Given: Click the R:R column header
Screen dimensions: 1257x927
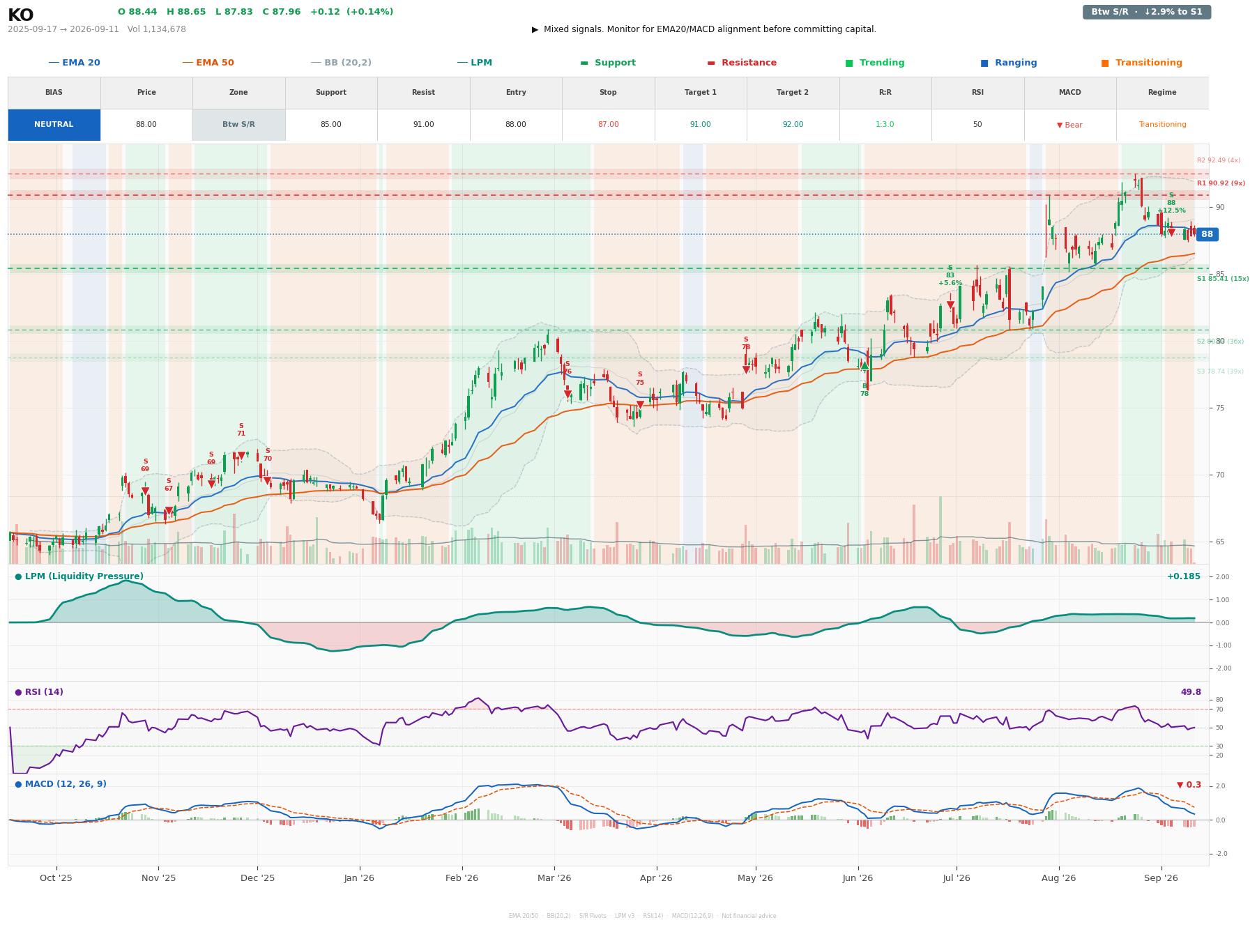Looking at the screenshot, I should [x=885, y=93].
